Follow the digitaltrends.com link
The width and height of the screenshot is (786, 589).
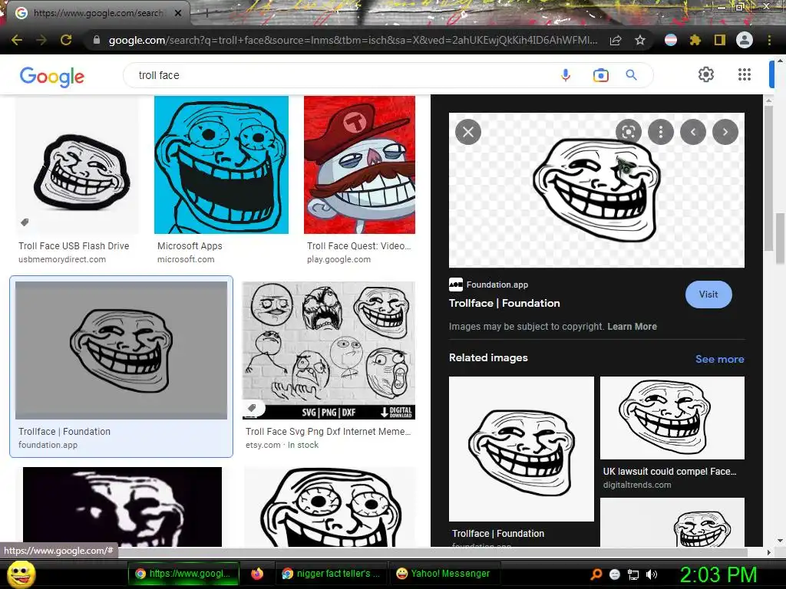(x=637, y=485)
